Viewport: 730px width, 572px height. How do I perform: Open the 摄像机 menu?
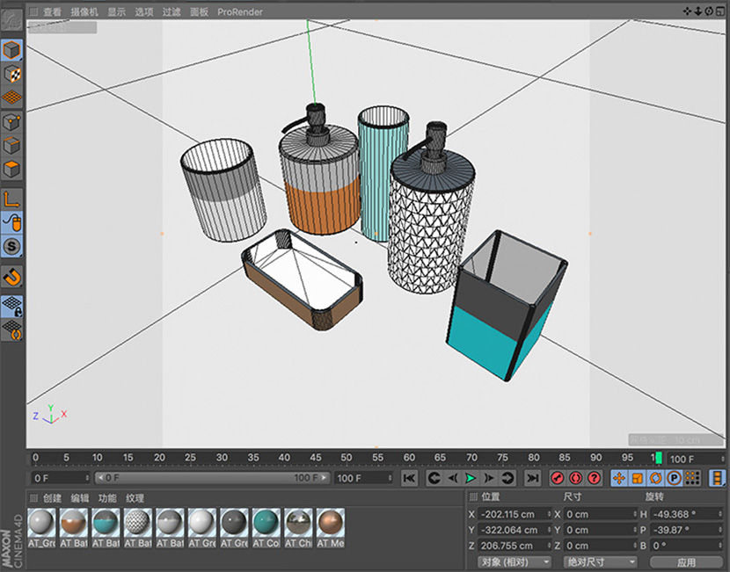pyautogui.click(x=84, y=12)
